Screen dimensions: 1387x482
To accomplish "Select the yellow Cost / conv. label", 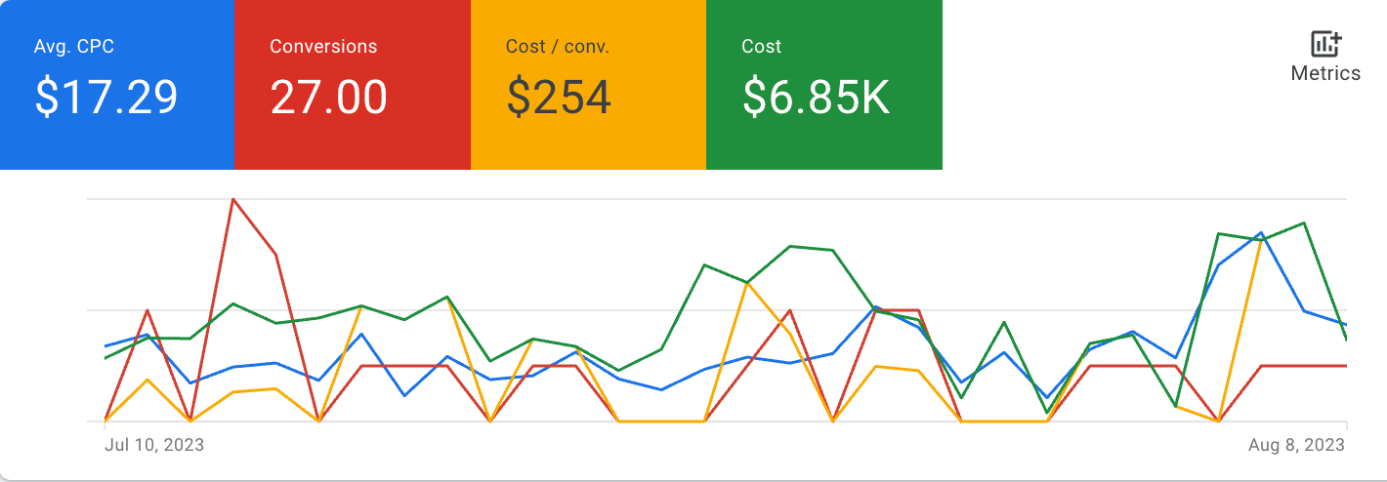I will pos(558,47).
